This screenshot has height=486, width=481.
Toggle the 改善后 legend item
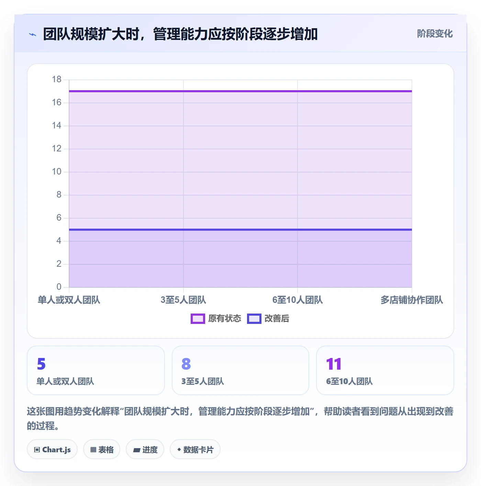(x=268, y=318)
